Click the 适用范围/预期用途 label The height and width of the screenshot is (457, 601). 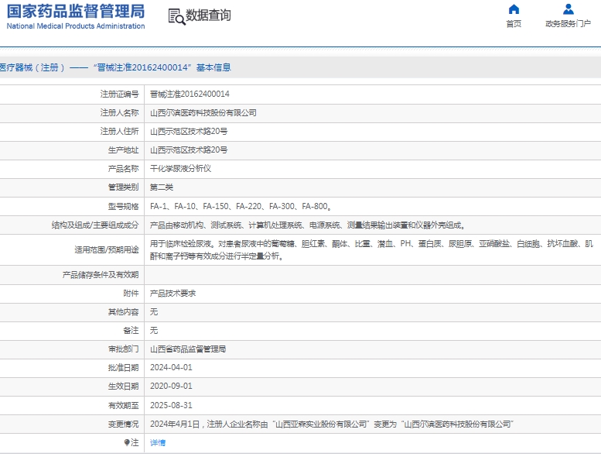(107, 249)
